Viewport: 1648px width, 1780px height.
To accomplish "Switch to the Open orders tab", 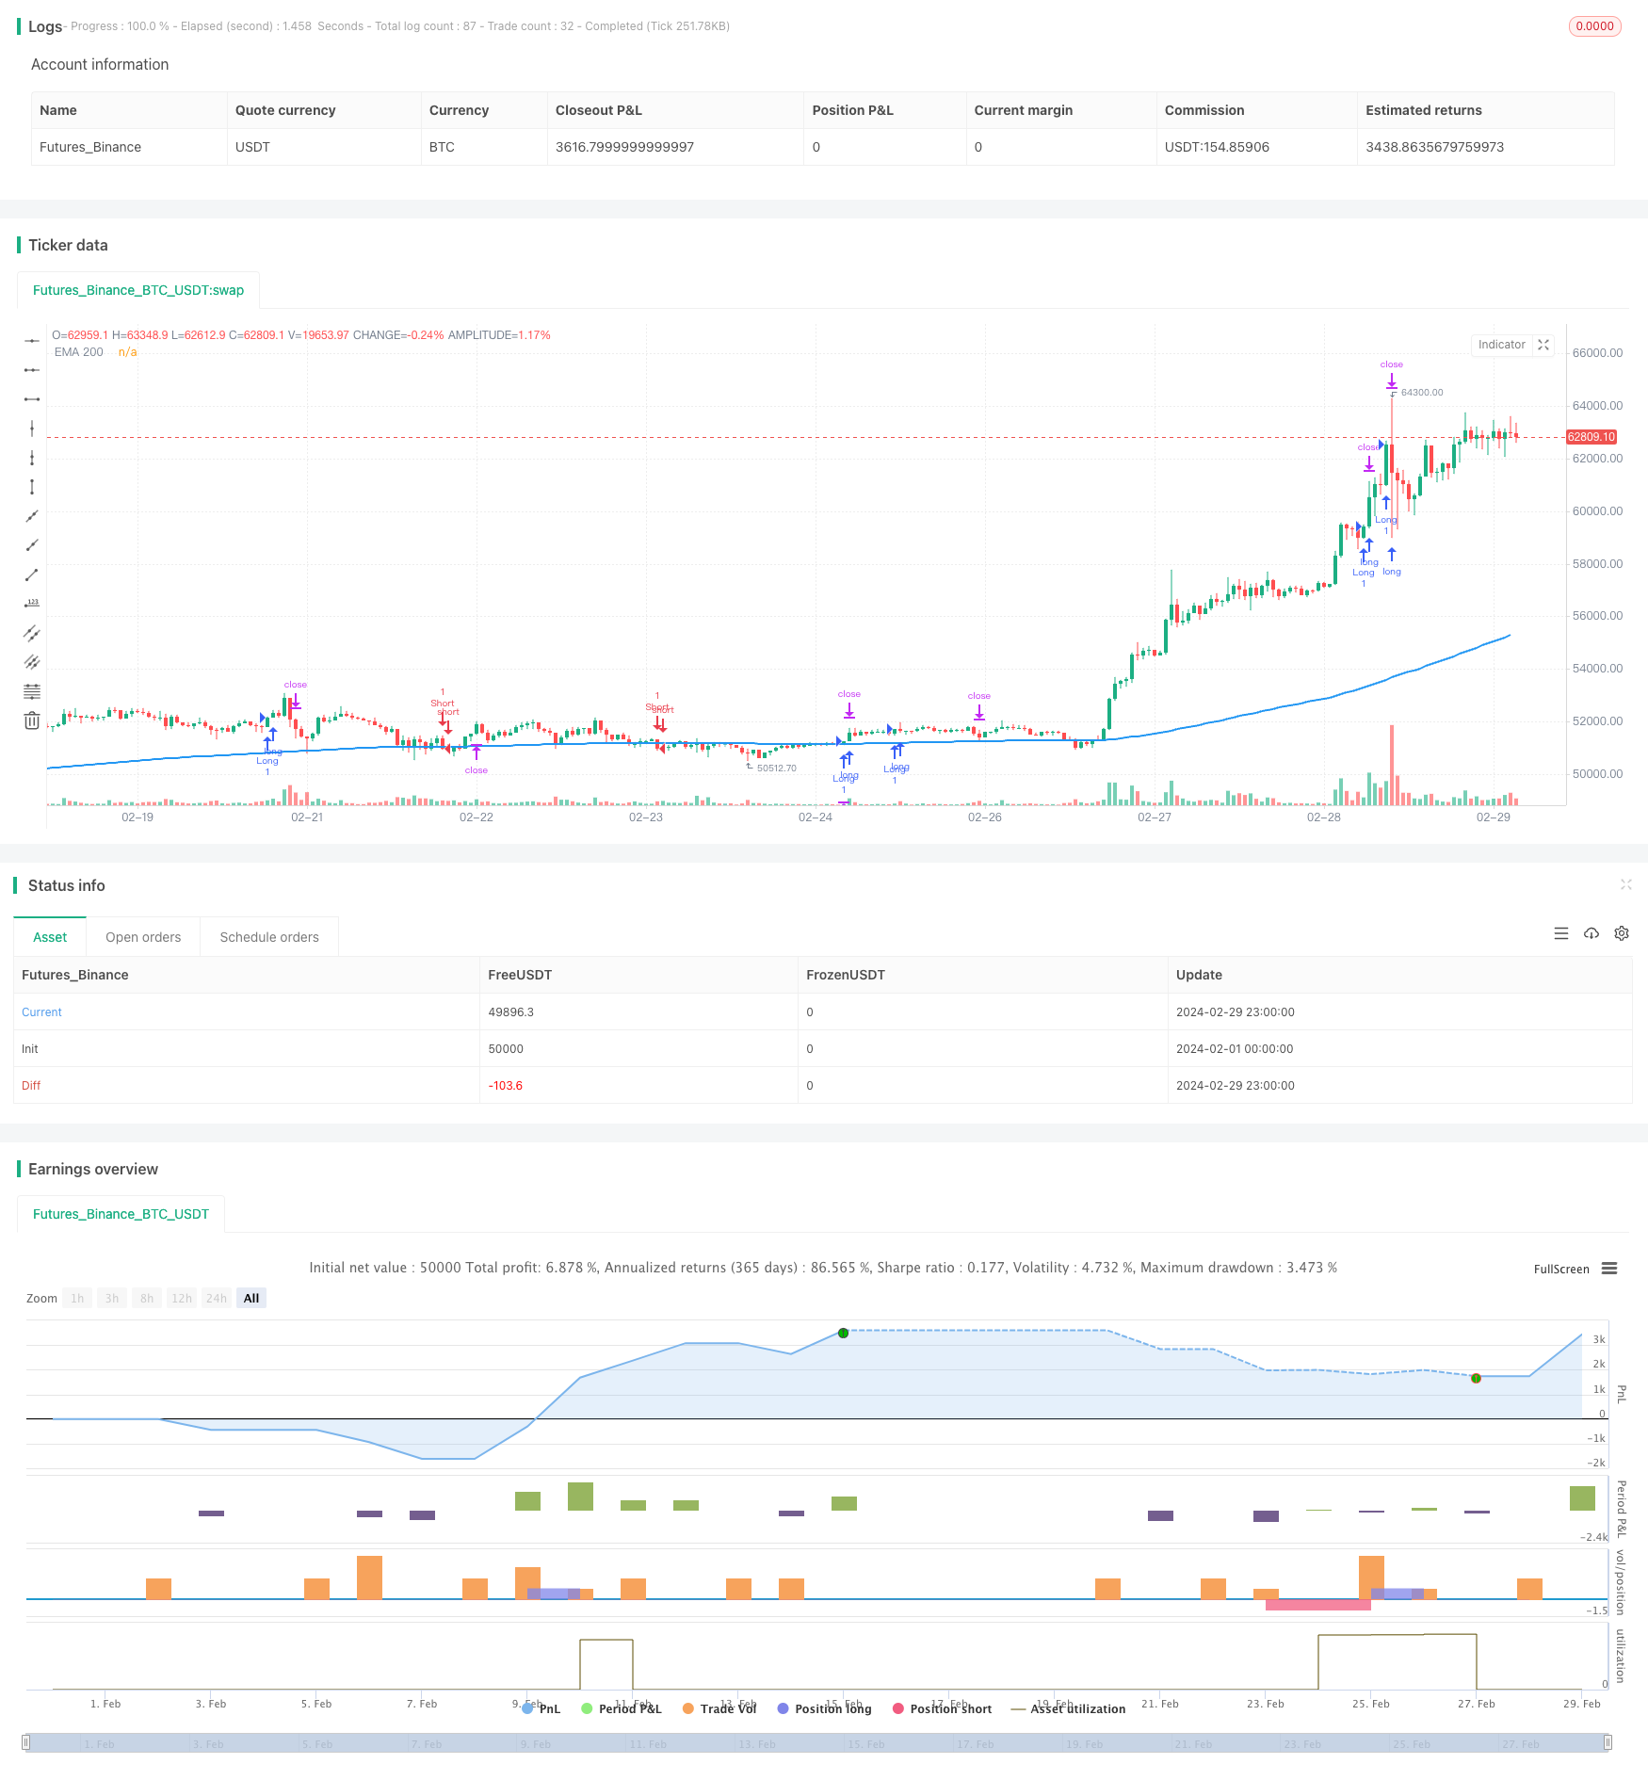I will [x=143, y=937].
